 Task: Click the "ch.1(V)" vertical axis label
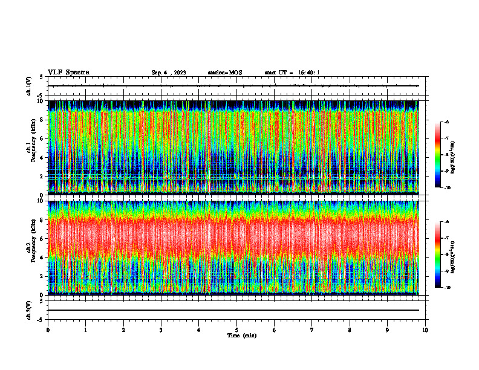29,86
